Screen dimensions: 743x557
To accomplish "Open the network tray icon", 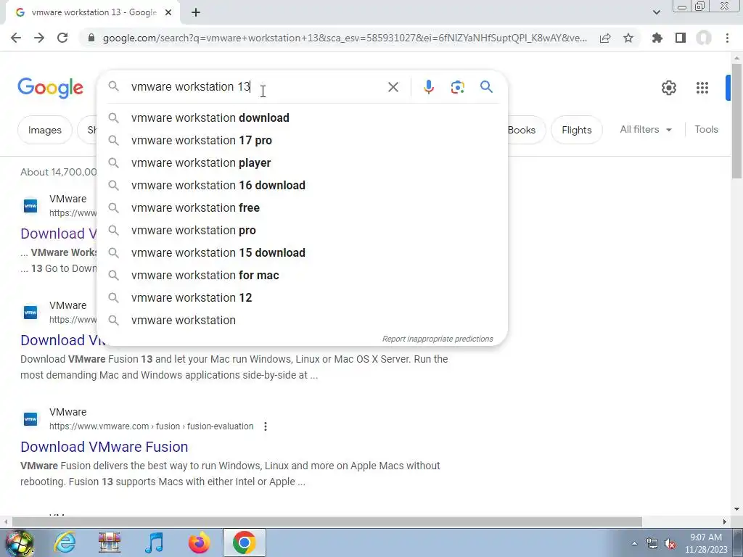I will (x=652, y=544).
